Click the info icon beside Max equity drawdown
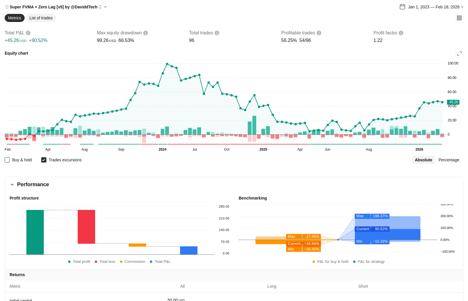468x301 pixels. [146, 33]
